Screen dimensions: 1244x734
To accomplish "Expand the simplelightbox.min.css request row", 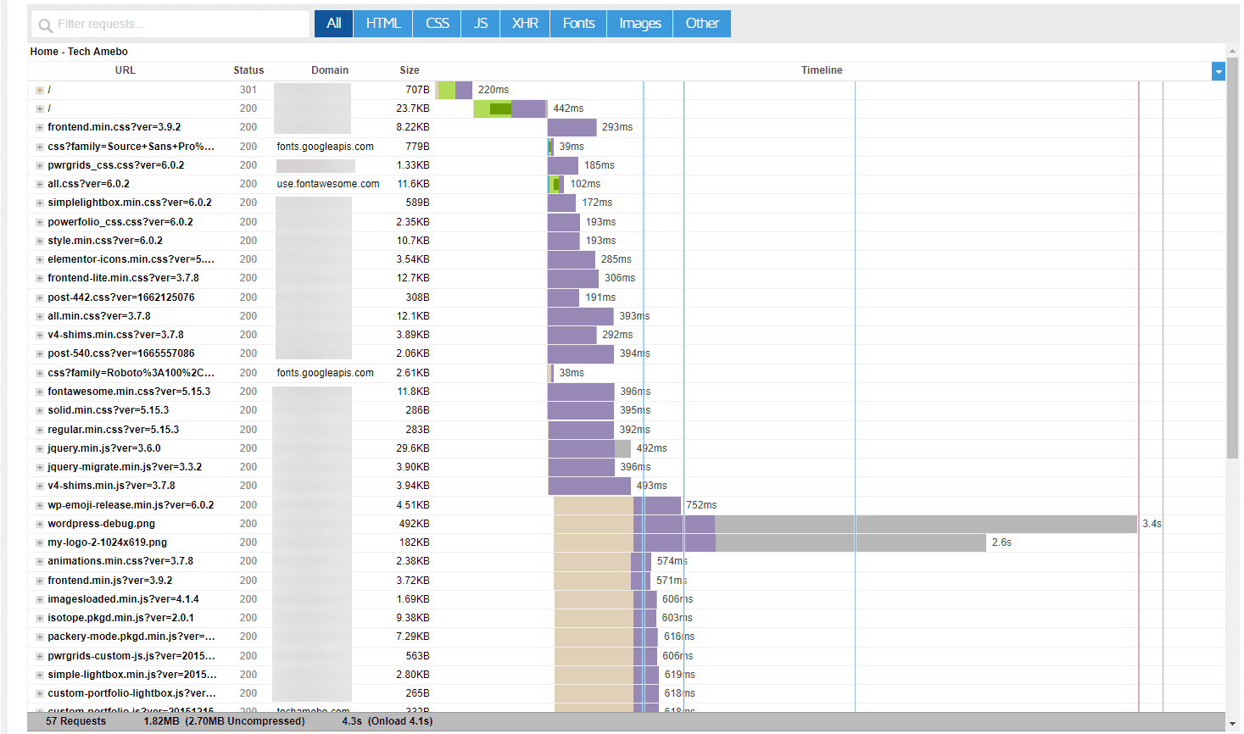I will pos(39,203).
